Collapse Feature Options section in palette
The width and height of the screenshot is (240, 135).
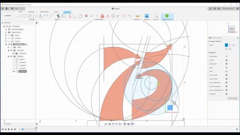pos(209,41)
